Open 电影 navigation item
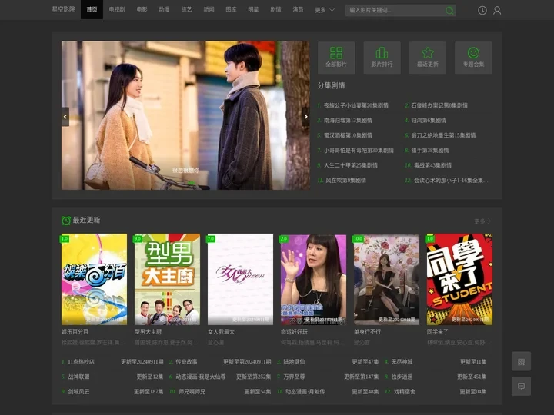554x415 pixels. (x=142, y=9)
